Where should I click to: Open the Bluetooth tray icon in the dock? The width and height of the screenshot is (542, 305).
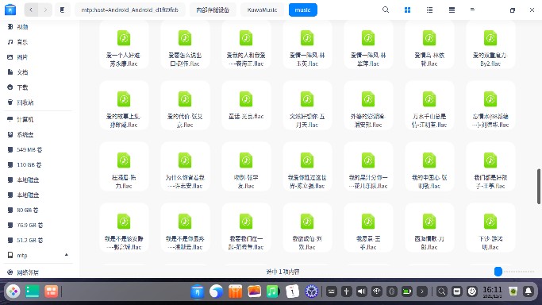(392, 291)
